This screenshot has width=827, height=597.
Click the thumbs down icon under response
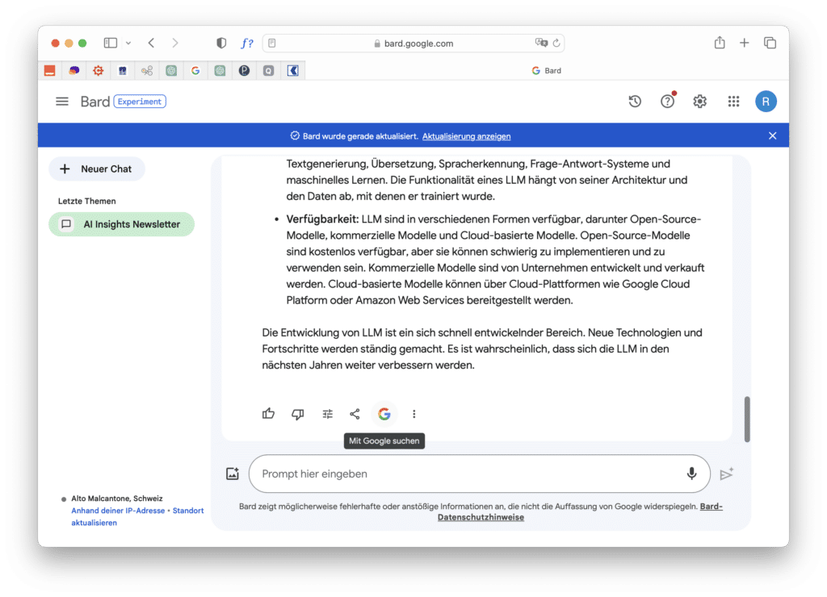298,414
